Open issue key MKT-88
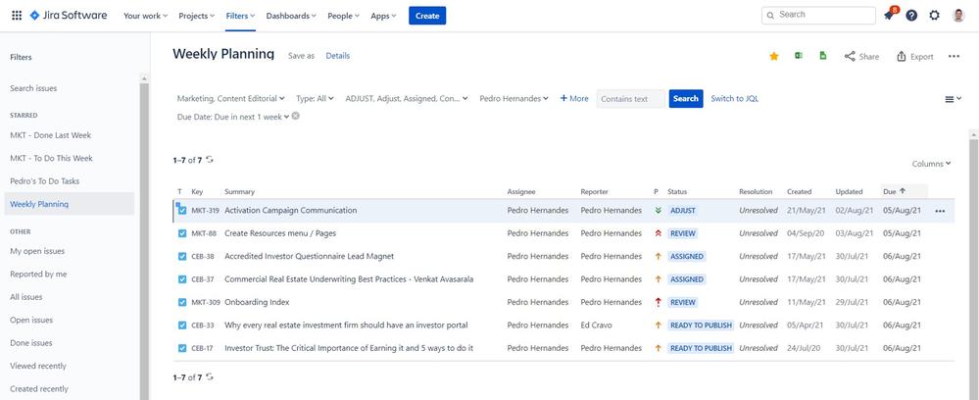This screenshot has width=979, height=400. pyautogui.click(x=204, y=233)
